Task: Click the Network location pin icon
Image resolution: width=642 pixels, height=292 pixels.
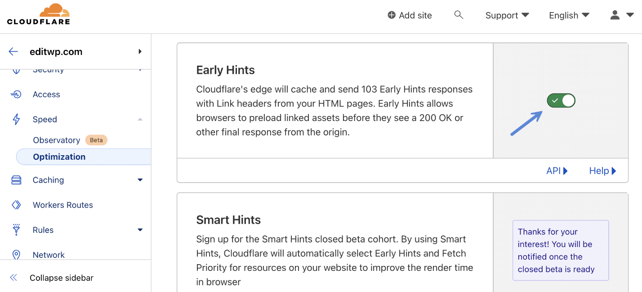Action: pyautogui.click(x=16, y=255)
